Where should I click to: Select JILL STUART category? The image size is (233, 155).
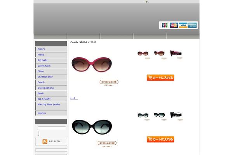[x=44, y=99]
